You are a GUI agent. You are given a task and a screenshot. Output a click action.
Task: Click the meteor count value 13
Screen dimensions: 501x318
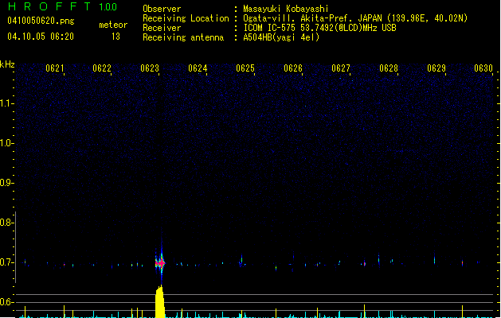[115, 37]
